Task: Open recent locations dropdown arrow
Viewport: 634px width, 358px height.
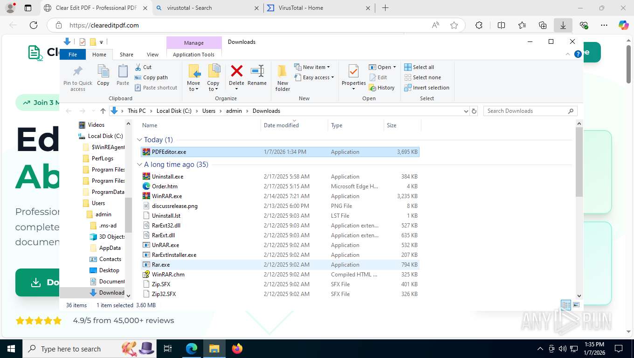Action: coord(93,111)
